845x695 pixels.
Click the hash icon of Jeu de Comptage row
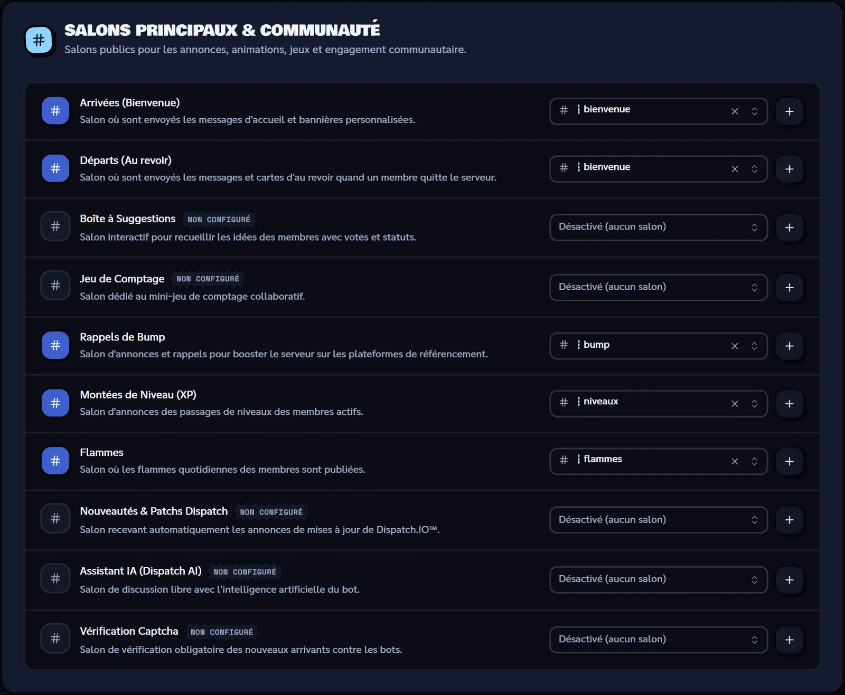tap(55, 285)
